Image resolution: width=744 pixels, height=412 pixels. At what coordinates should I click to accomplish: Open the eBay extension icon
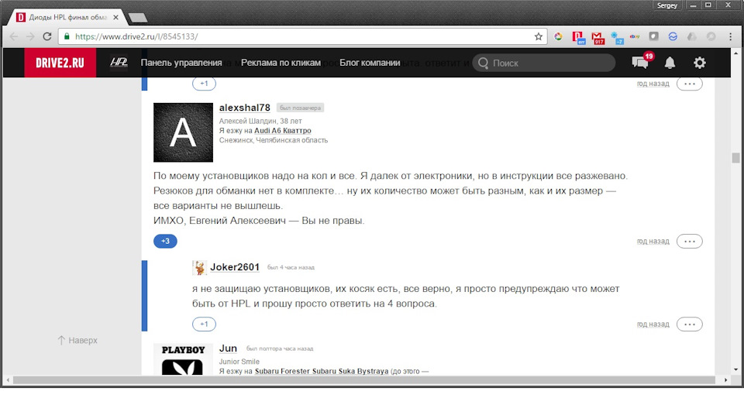(635, 36)
